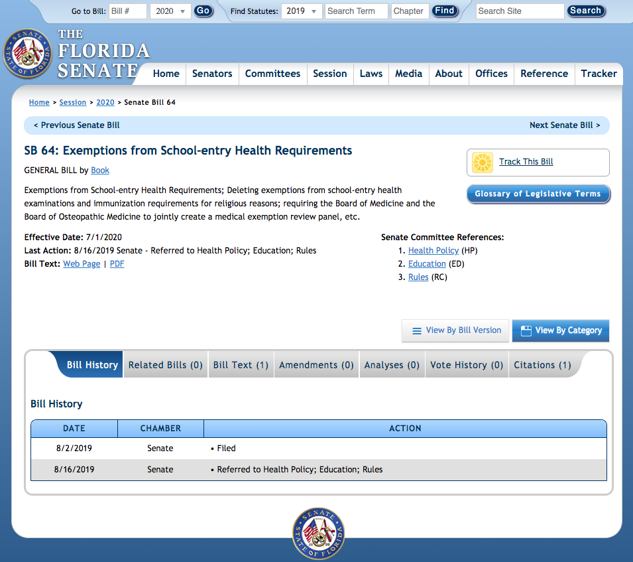
Task: Focus the statutes Search Term field
Action: click(x=356, y=11)
